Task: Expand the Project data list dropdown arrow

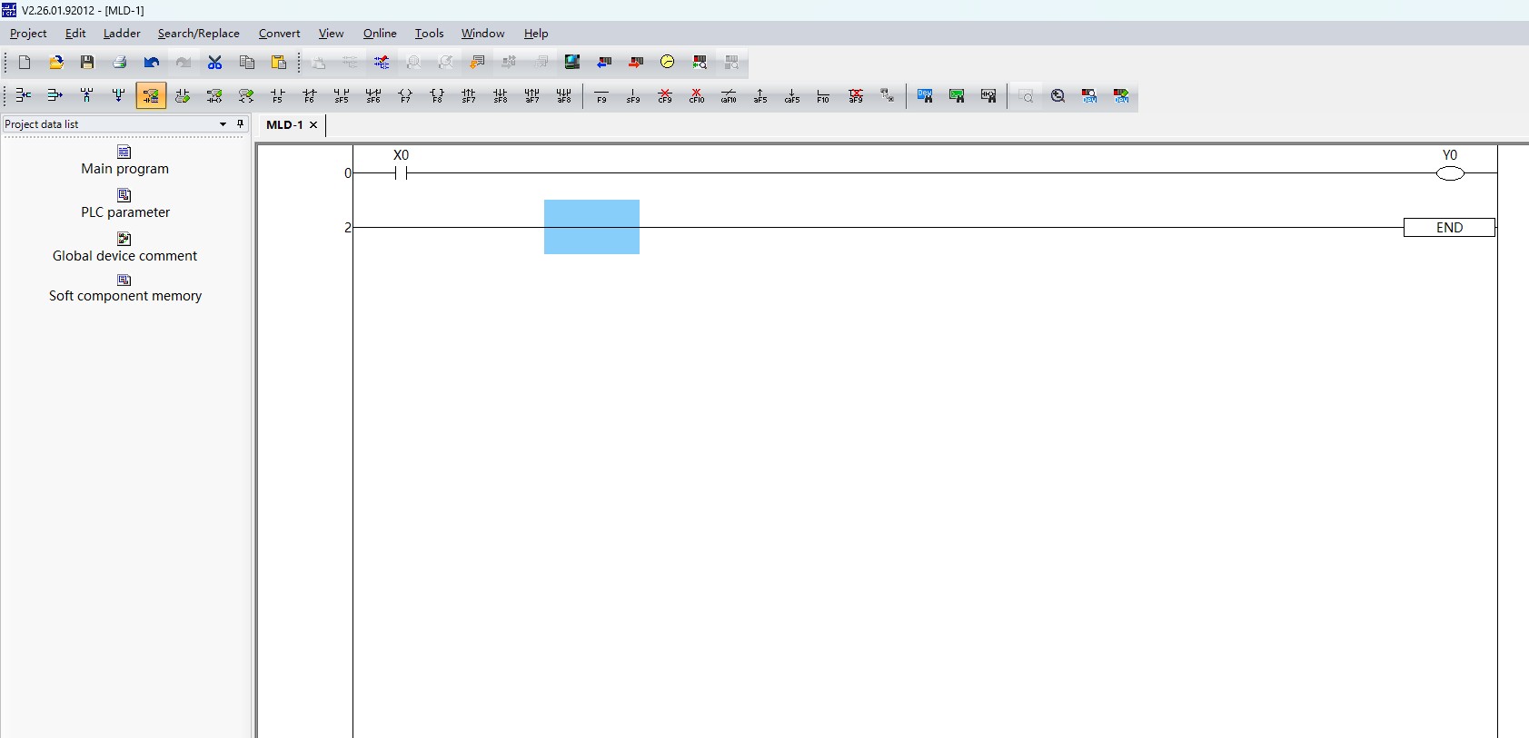Action: [x=223, y=124]
